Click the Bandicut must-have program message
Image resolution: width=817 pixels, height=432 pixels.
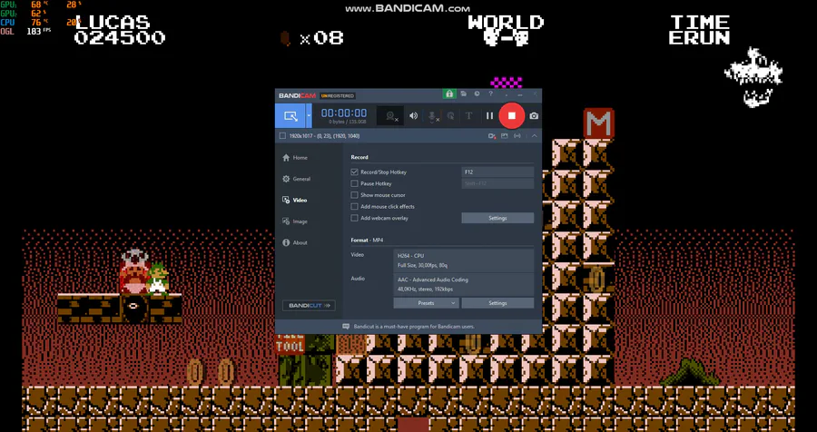(414, 327)
